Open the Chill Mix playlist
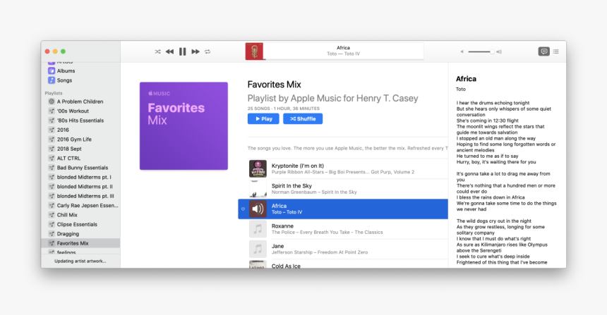The image size is (607, 315). [81, 215]
